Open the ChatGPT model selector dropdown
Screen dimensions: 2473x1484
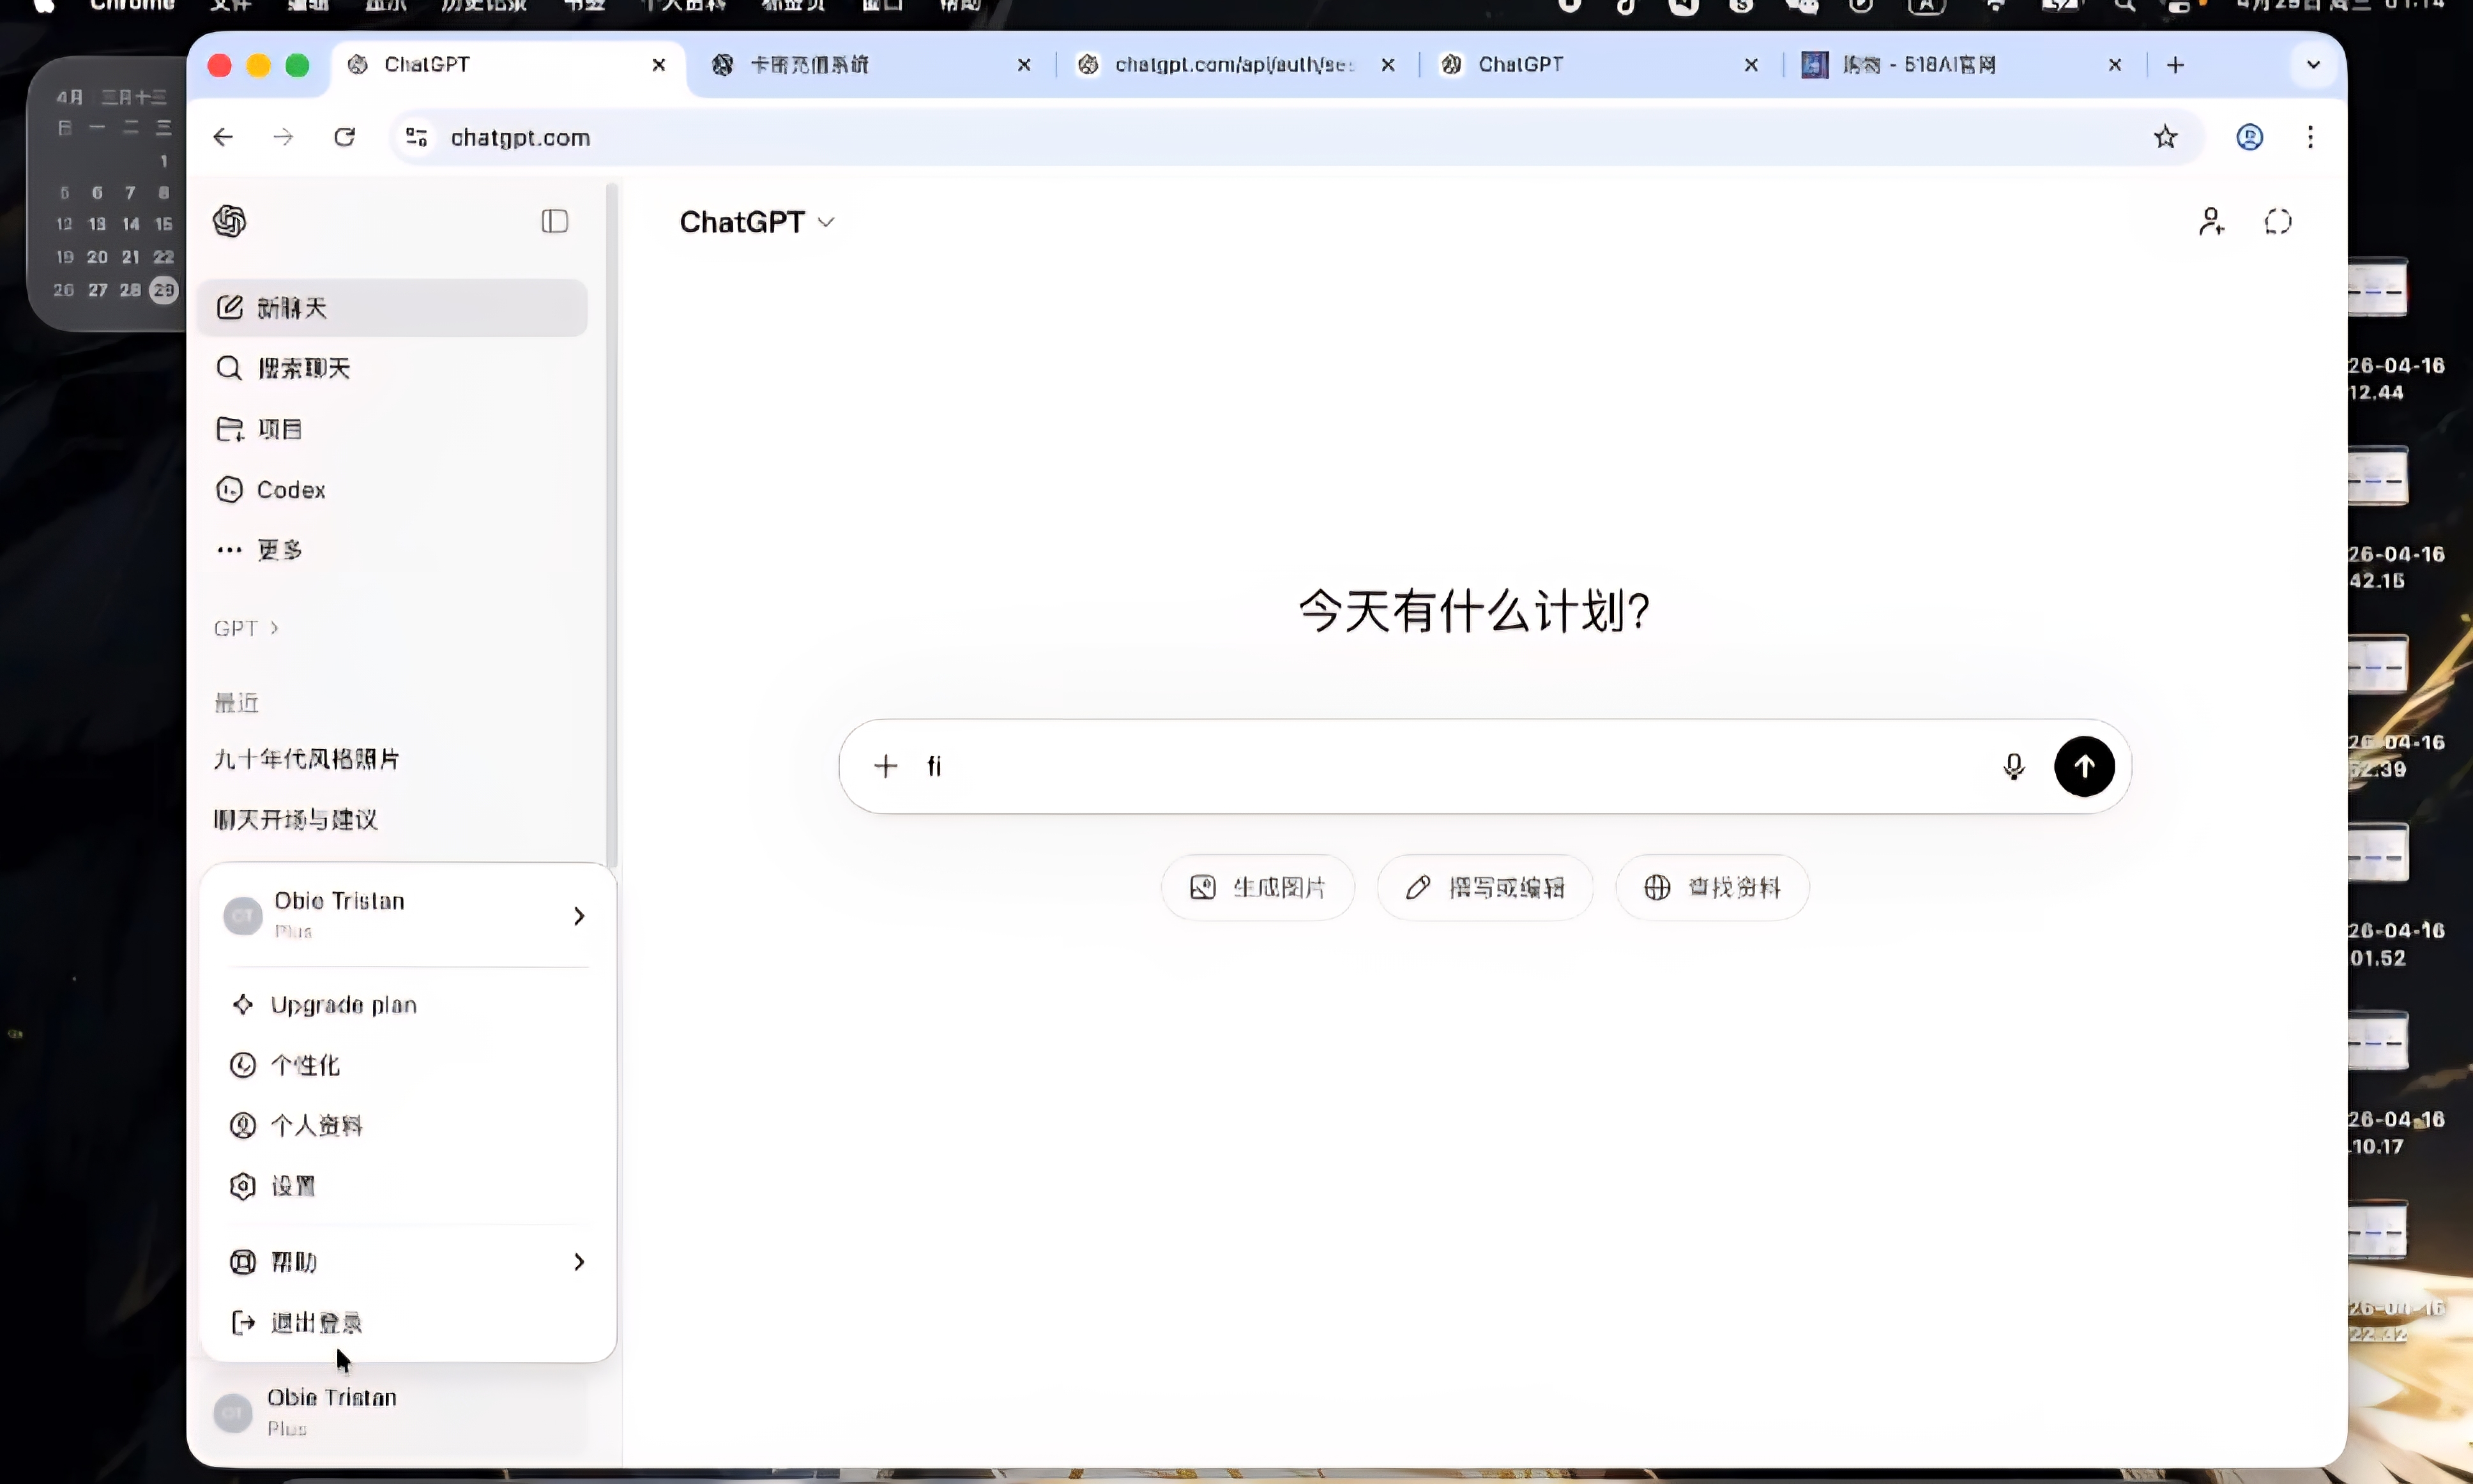click(x=757, y=222)
